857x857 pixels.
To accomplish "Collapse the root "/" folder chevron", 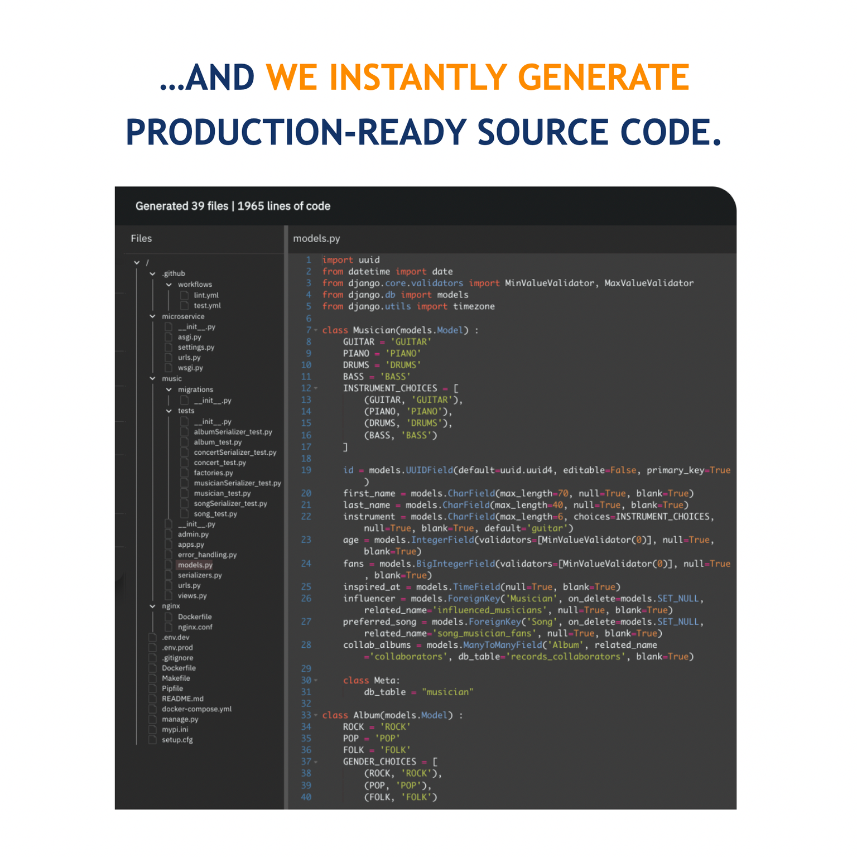I will pos(137,263).
